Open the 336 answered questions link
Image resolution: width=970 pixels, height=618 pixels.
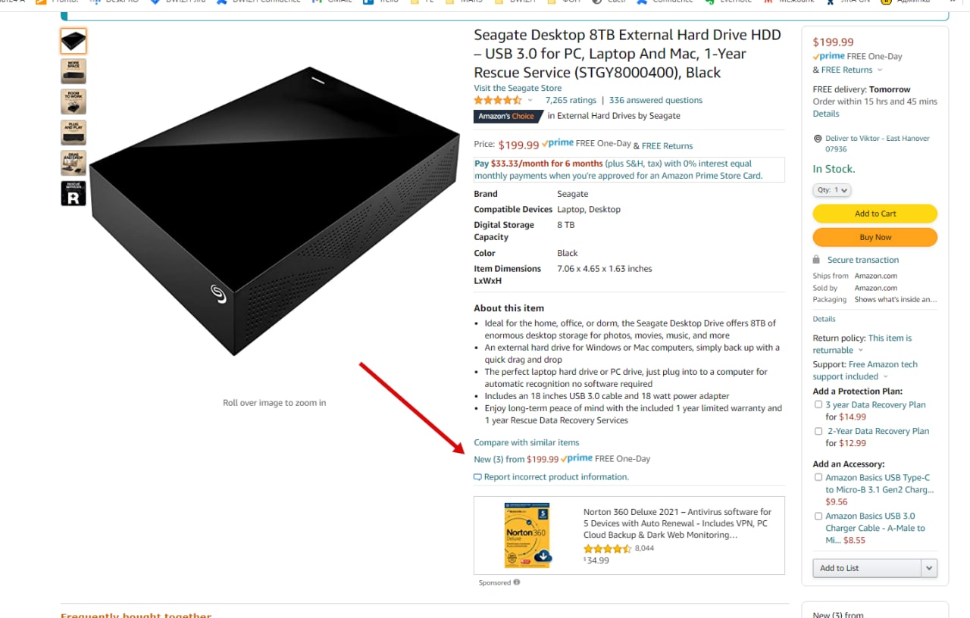point(656,100)
